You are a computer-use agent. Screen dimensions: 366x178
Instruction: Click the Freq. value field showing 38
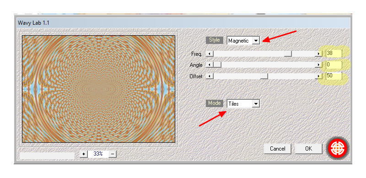click(x=334, y=53)
